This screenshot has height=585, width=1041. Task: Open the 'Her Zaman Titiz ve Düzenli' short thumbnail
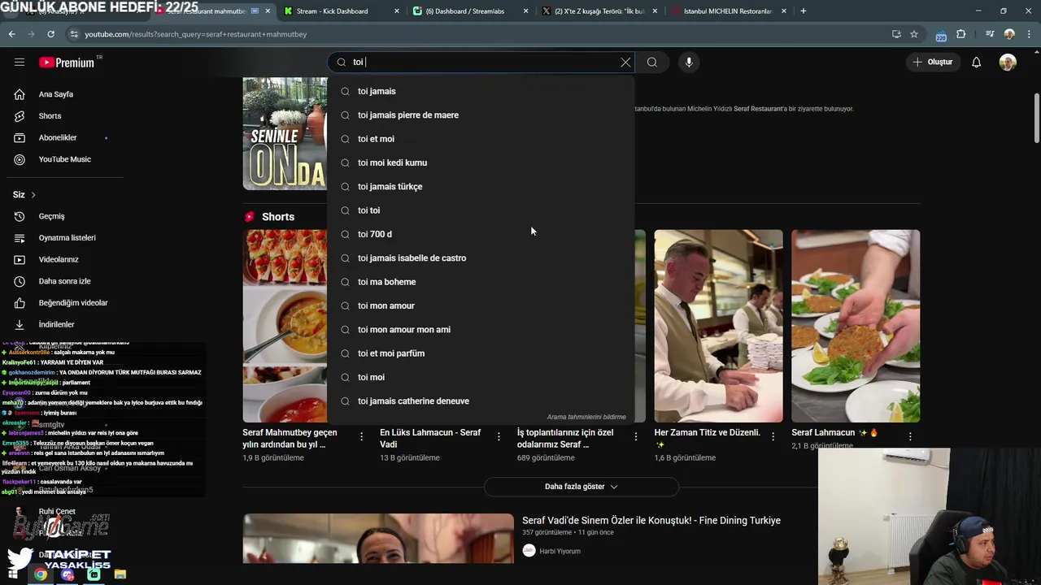[719, 326]
